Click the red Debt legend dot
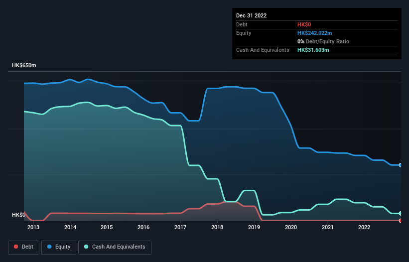 [x=16, y=247]
